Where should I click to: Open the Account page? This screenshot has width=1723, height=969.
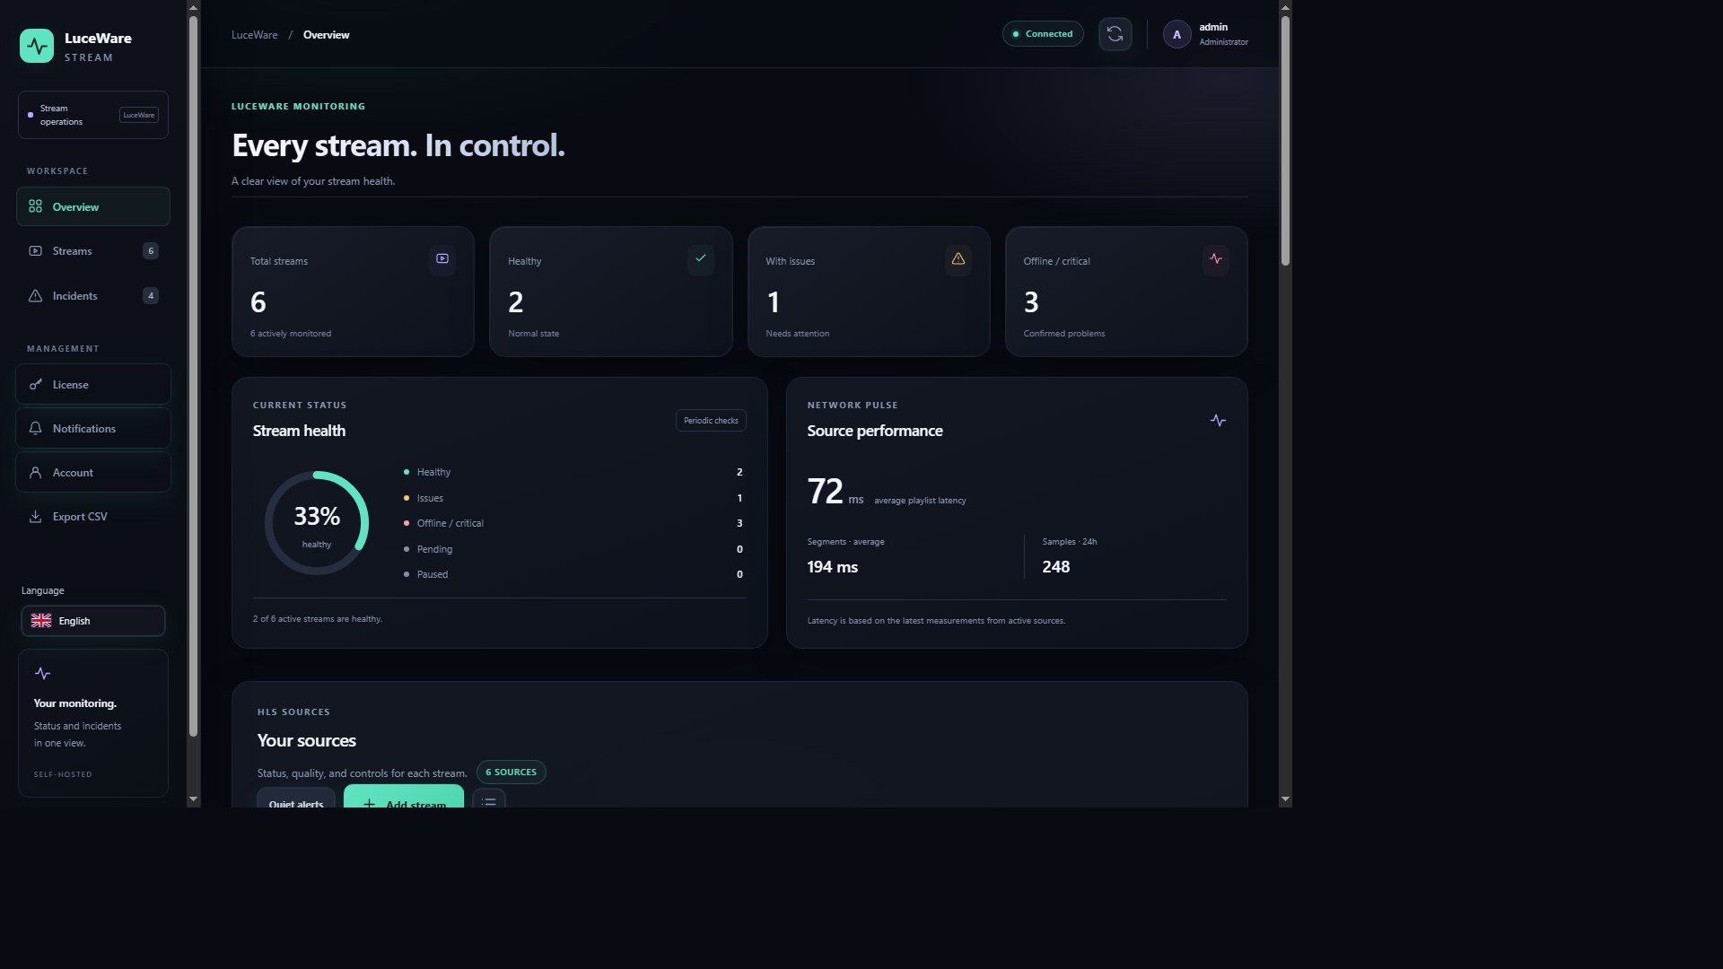[93, 472]
